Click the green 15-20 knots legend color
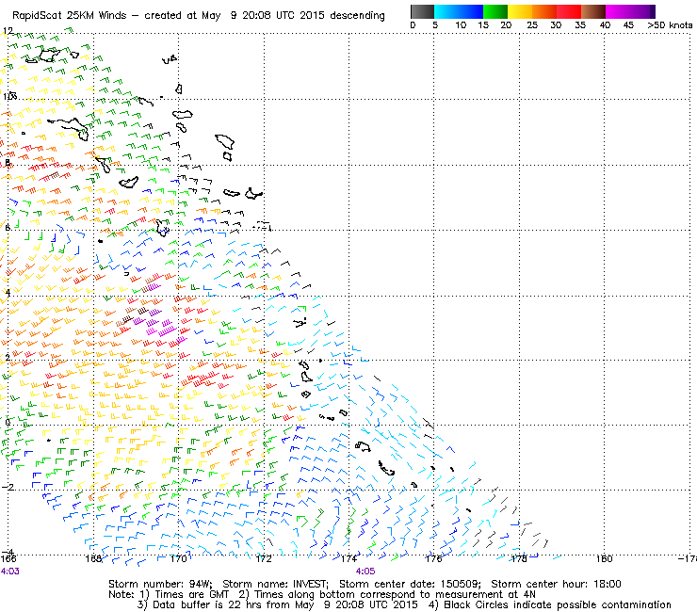Screen dimensions: 697x612 click(495, 11)
